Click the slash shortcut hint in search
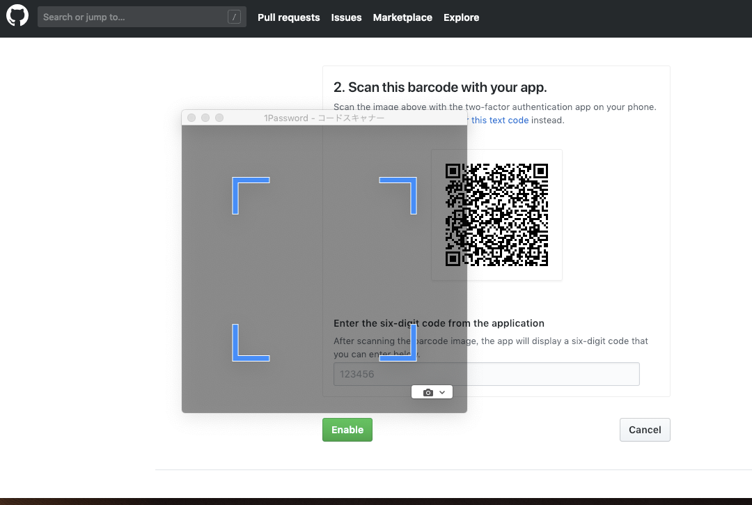The width and height of the screenshot is (752, 505). point(234,17)
